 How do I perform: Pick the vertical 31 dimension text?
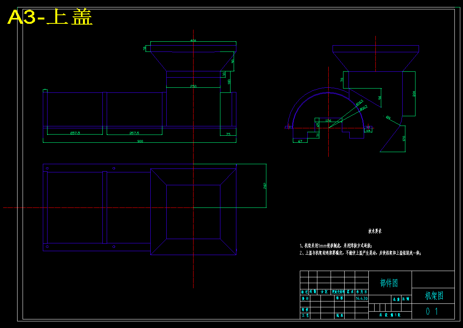(318, 135)
